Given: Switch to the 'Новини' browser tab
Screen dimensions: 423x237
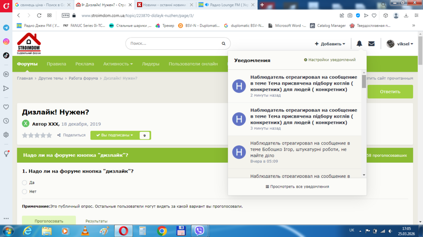Looking at the screenshot, I should pos(164,5).
